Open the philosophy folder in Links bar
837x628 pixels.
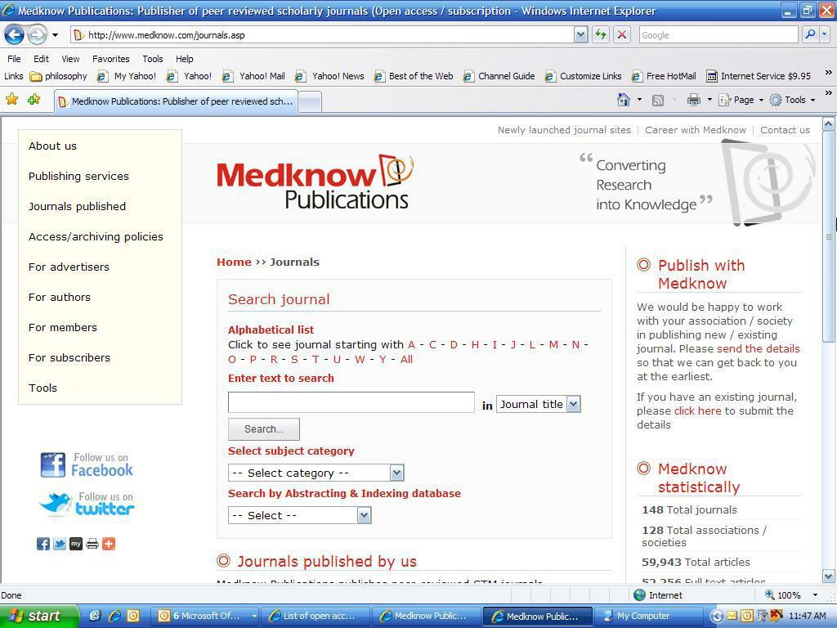pos(59,76)
